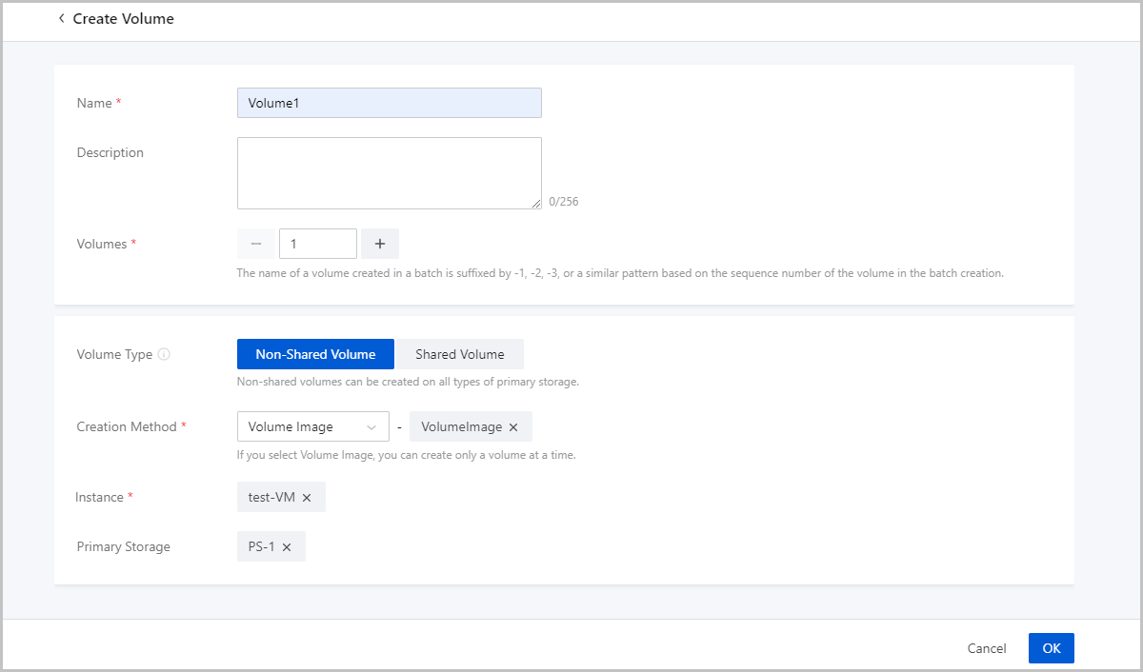Remove the VolumeImage selection tag

tap(513, 427)
